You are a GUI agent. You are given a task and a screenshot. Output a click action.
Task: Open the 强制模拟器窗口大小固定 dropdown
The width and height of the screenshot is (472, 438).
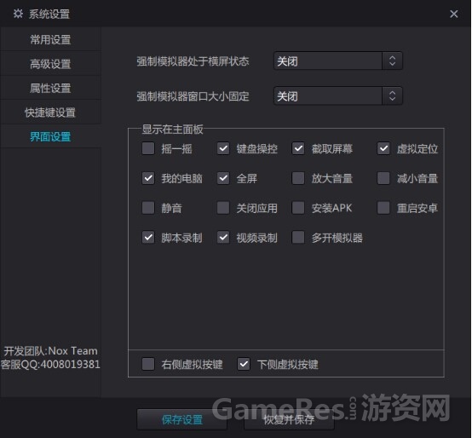pyautogui.click(x=337, y=96)
